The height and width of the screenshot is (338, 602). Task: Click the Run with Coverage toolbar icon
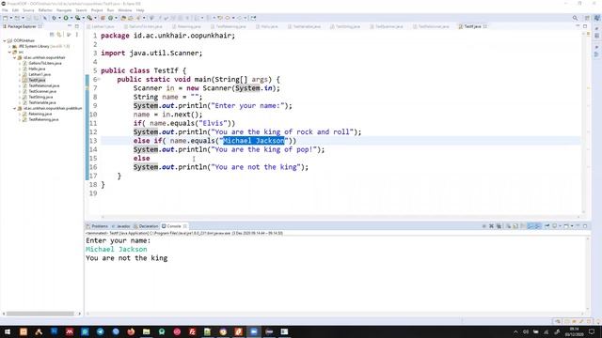tap(77, 18)
